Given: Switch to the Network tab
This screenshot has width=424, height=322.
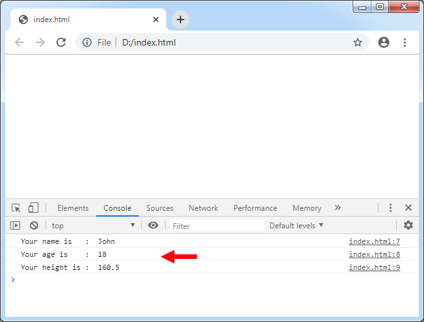Looking at the screenshot, I should pos(203,208).
